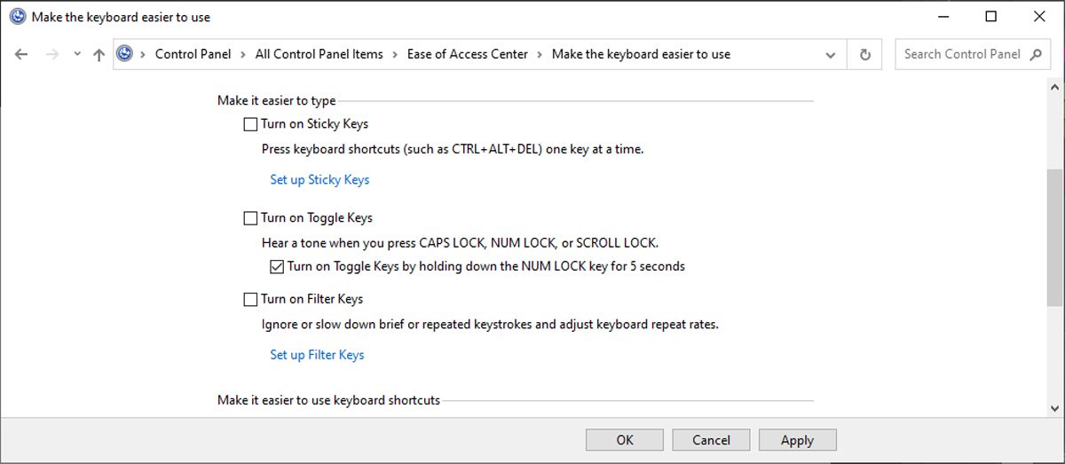
Task: Click in the Search Control Panel field
Action: pyautogui.click(x=962, y=54)
